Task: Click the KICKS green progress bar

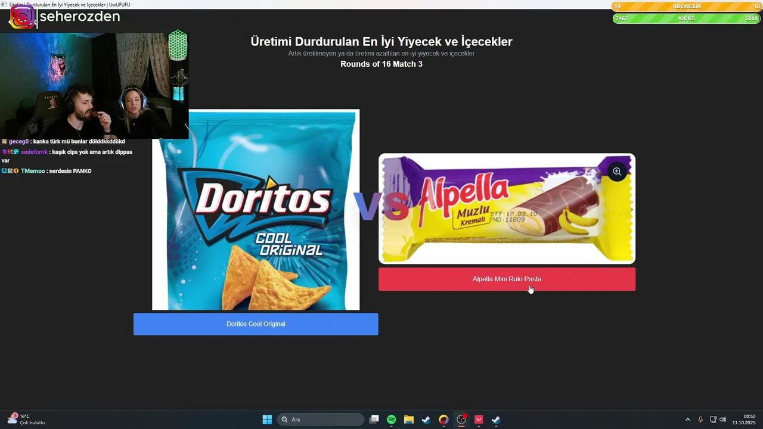Action: coord(687,18)
